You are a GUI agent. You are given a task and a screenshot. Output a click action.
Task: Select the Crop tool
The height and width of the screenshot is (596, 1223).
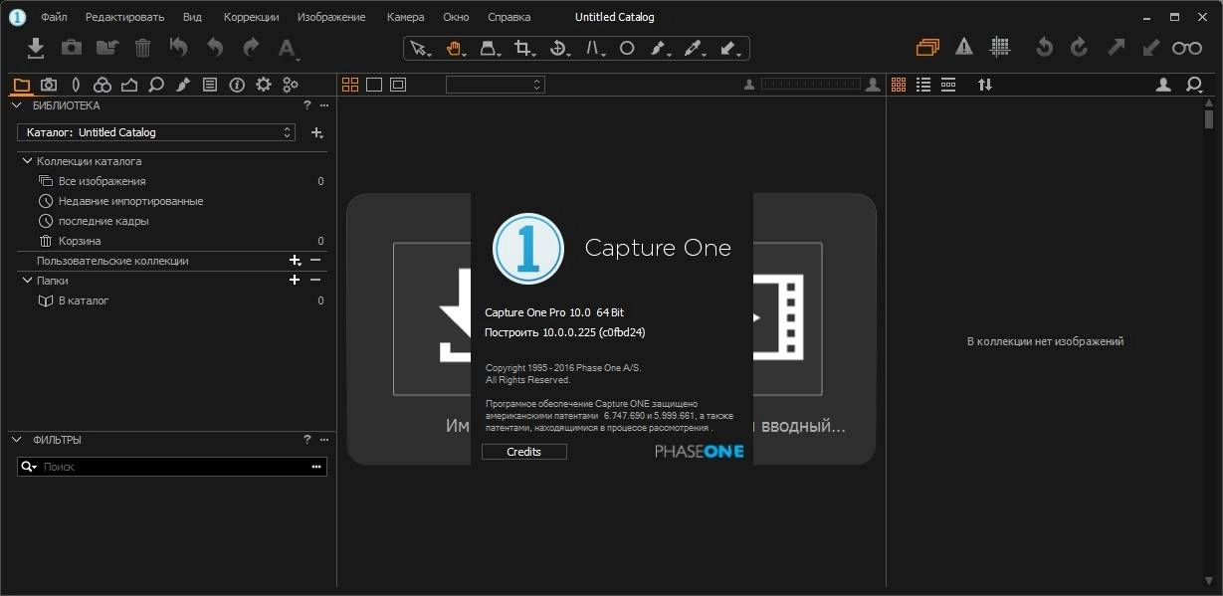point(522,48)
